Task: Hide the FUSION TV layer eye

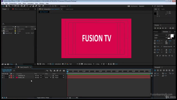Action: [x=2, y=76]
